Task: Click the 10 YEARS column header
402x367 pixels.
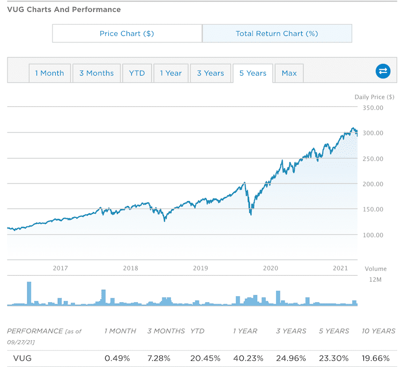Action: pos(378,331)
